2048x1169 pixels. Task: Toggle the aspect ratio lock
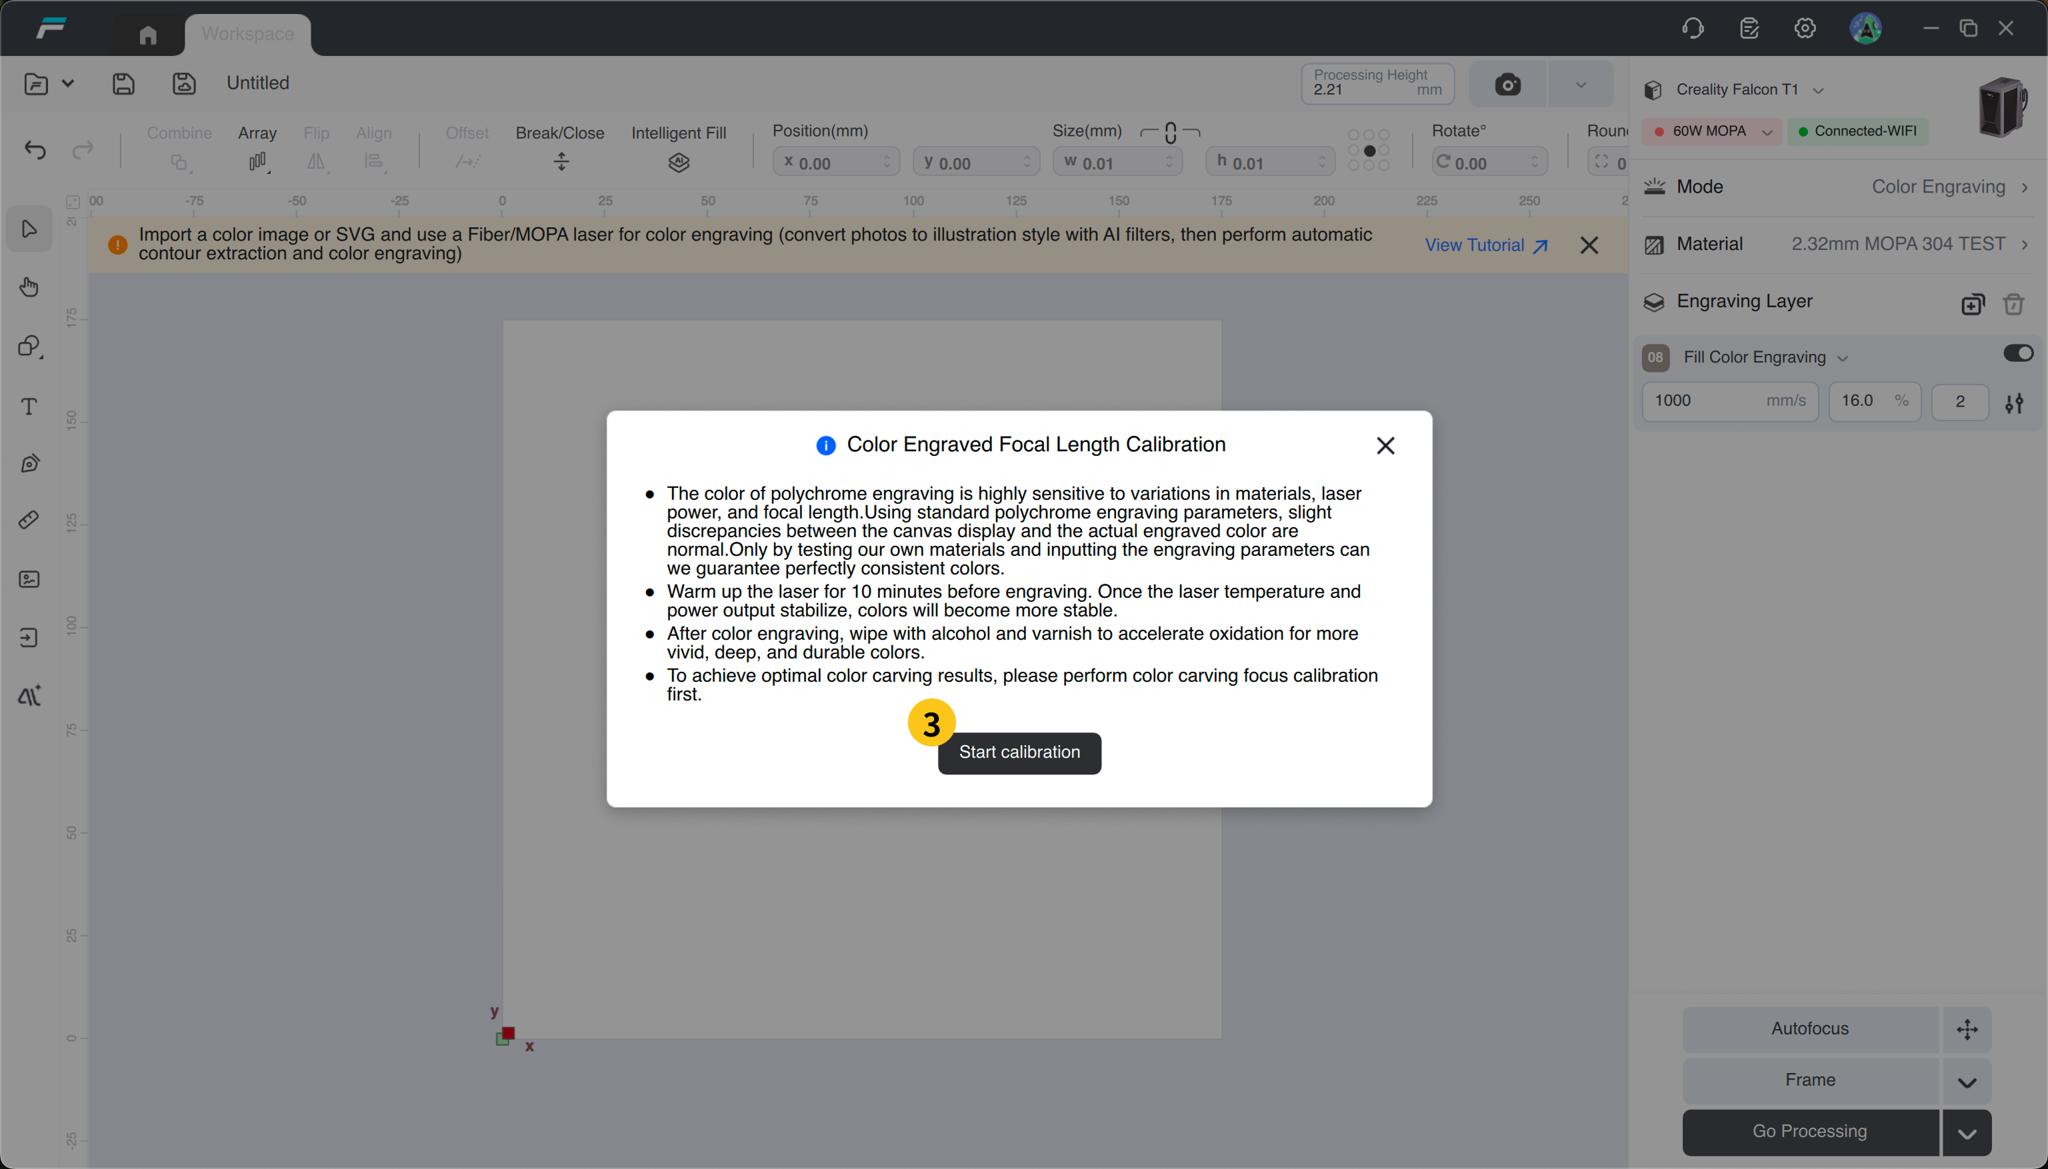pyautogui.click(x=1170, y=133)
